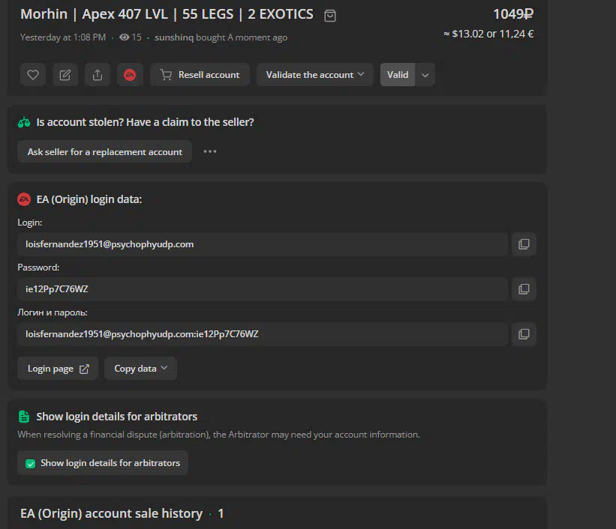Click the Login email input field
The height and width of the screenshot is (529, 616).
coord(263,244)
